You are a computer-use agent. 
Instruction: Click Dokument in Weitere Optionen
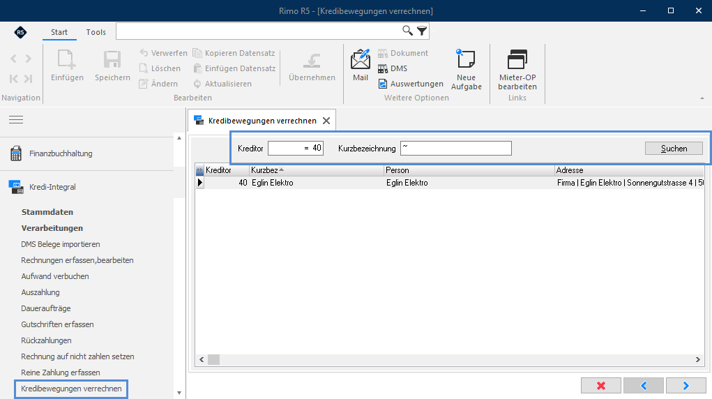coord(403,53)
